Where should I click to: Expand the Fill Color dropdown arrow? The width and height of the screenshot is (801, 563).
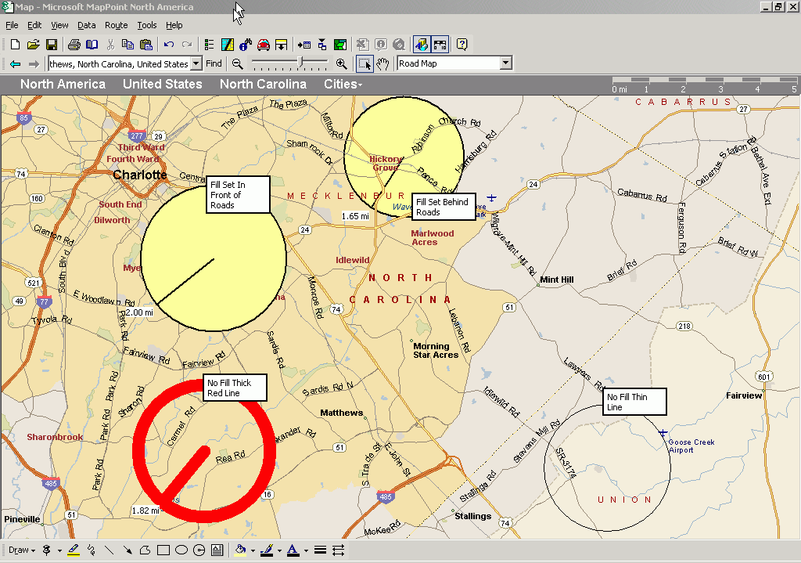(x=252, y=550)
